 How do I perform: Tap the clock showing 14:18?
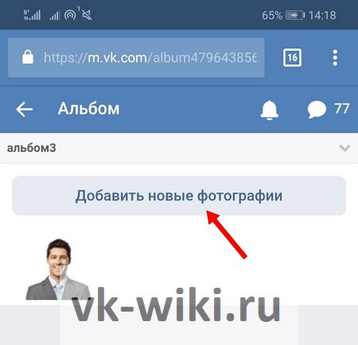click(322, 15)
